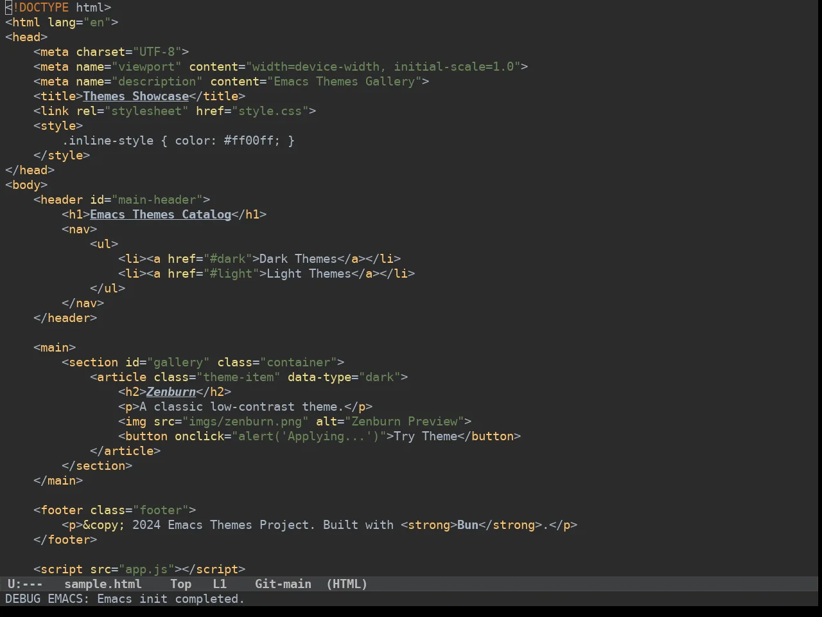Click the Top position indicator
This screenshot has height=617, width=822.
point(180,584)
